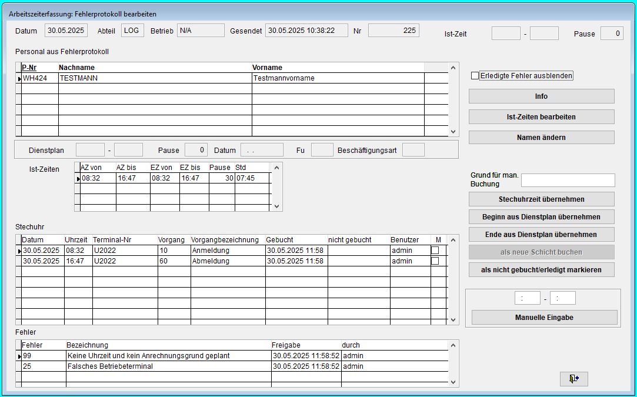Viewport: 637px width, 397px height.
Task: Tick the M checkbox in Abmeldung row
Action: pyautogui.click(x=435, y=261)
